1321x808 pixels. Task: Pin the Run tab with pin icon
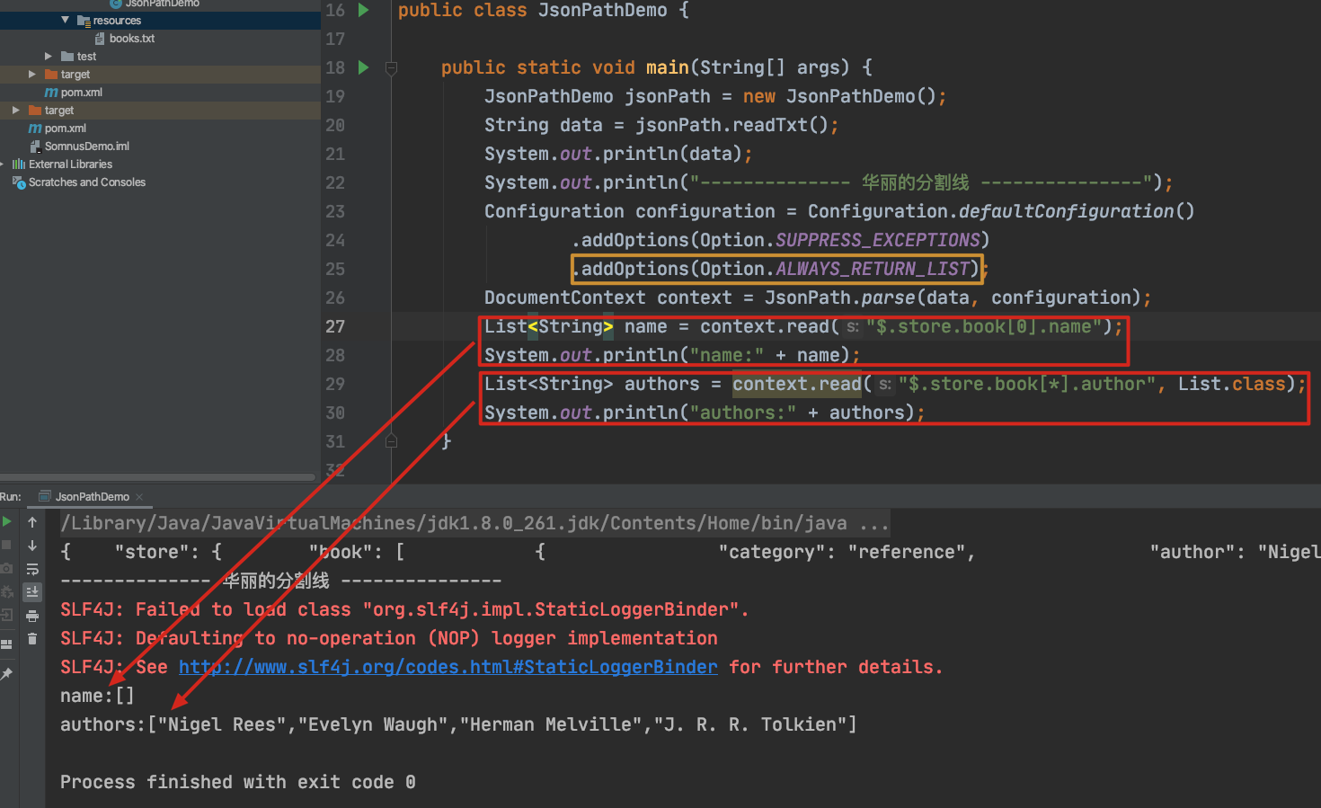pyautogui.click(x=6, y=673)
